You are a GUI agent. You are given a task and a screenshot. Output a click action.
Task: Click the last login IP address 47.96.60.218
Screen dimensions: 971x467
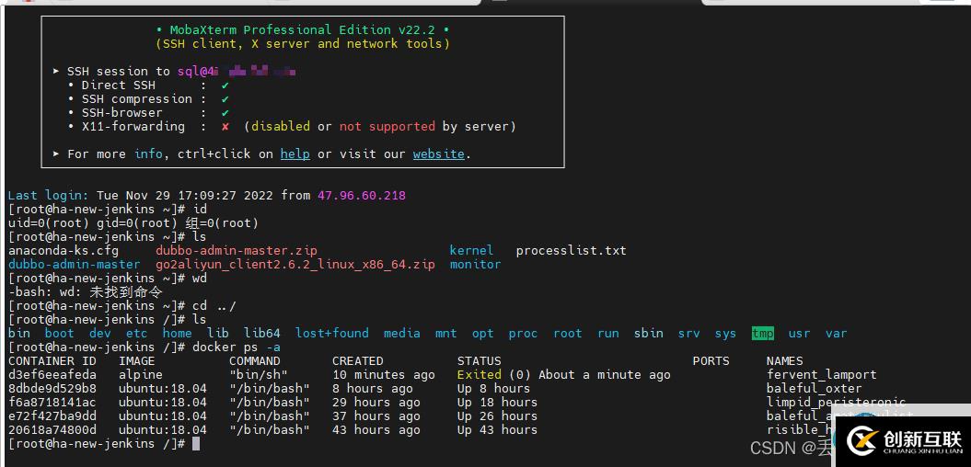361,196
